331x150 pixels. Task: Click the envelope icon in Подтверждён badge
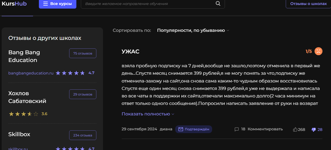(181, 129)
